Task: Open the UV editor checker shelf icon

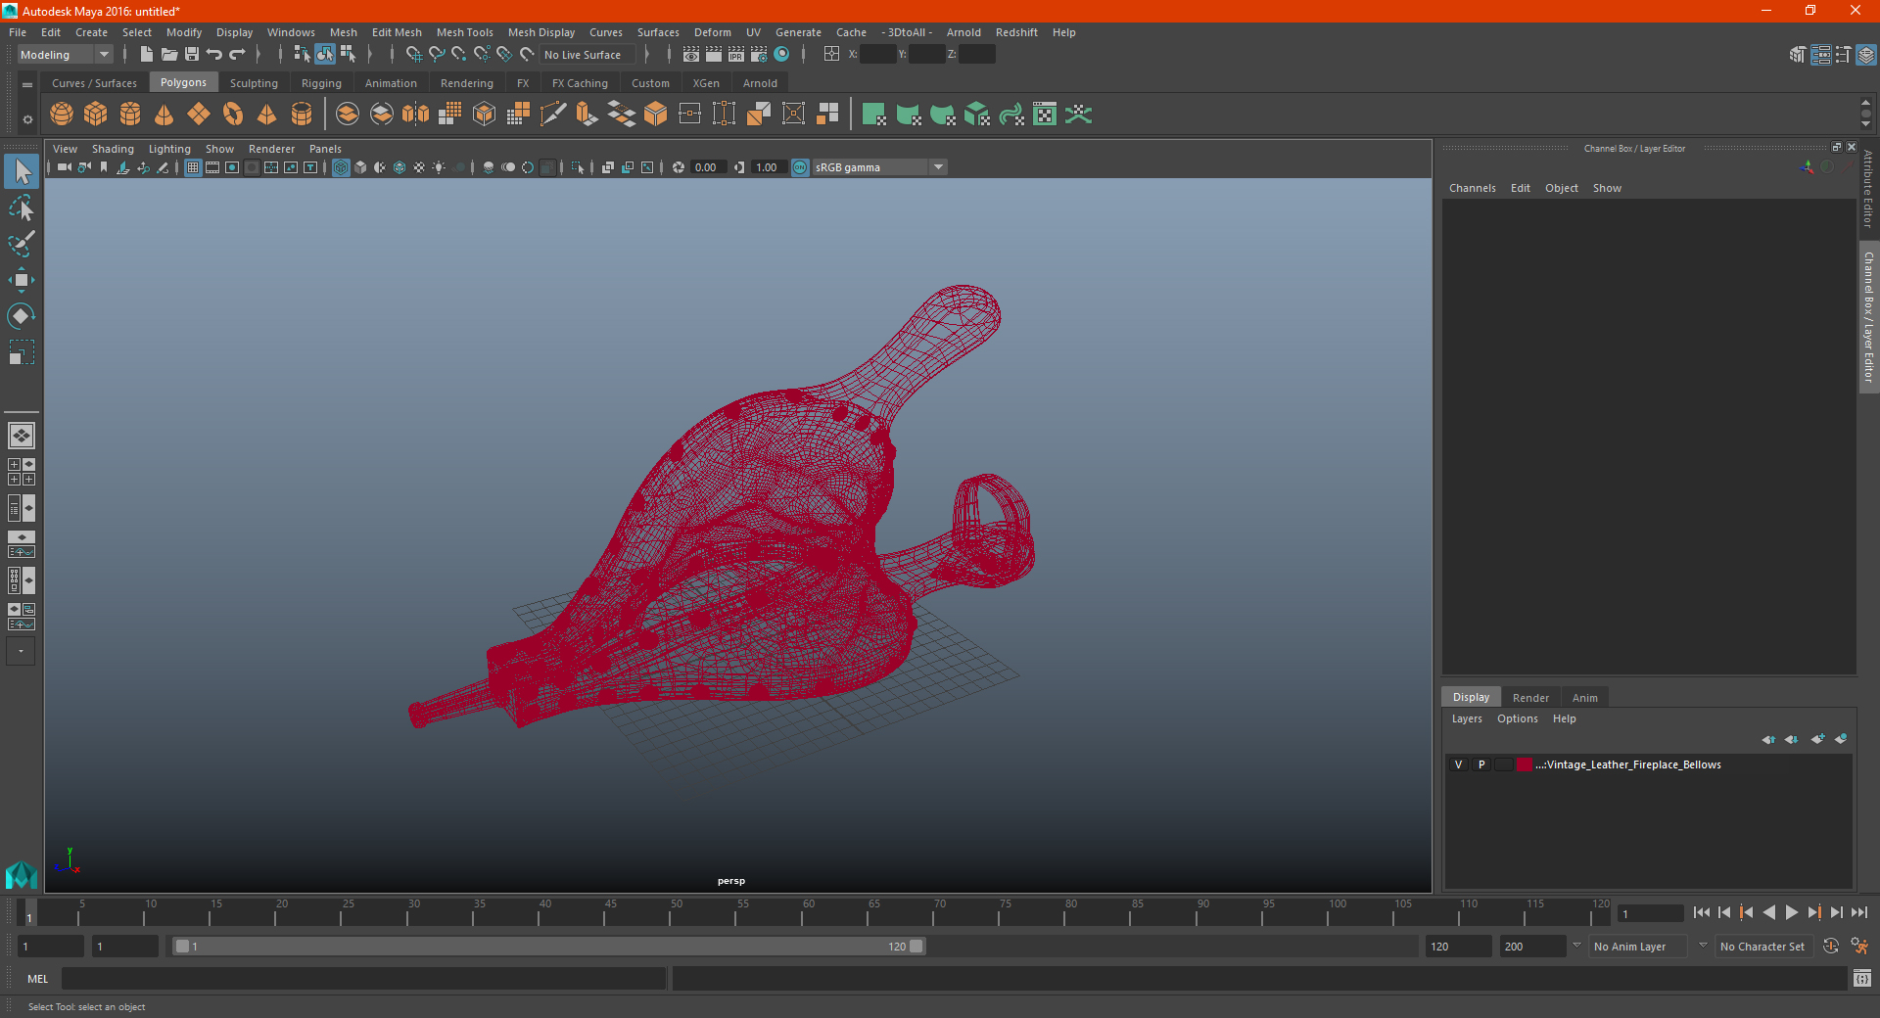Action: click(x=1045, y=115)
